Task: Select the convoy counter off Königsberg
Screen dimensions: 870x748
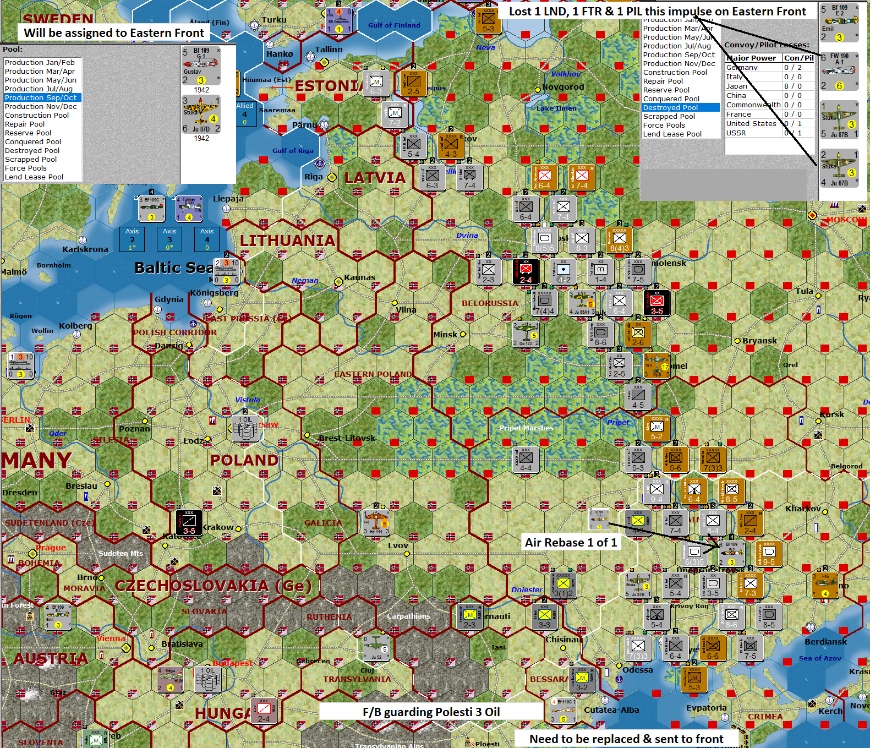Action: coord(226,271)
